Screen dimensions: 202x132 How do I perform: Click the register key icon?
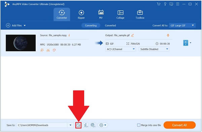click(165, 4)
